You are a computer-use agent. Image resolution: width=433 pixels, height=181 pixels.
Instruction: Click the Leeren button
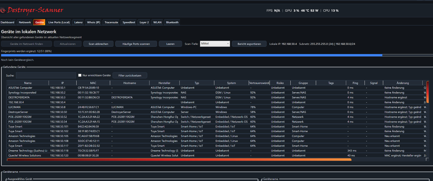click(170, 44)
